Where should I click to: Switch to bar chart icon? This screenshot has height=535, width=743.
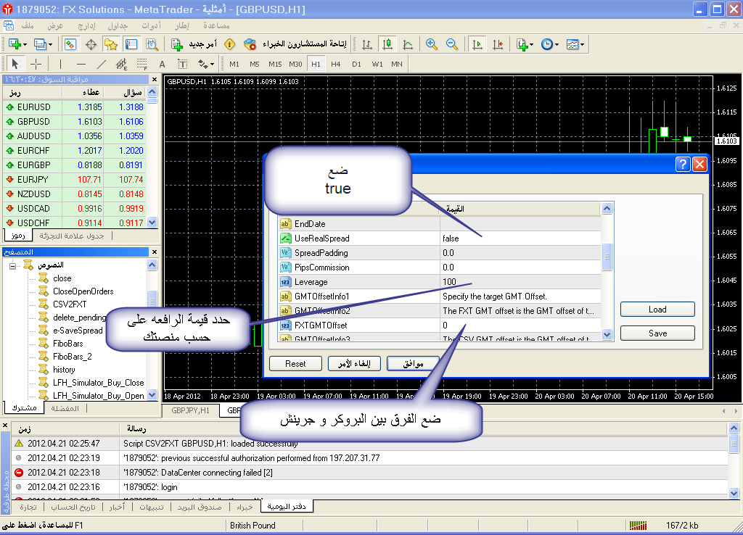(366, 44)
